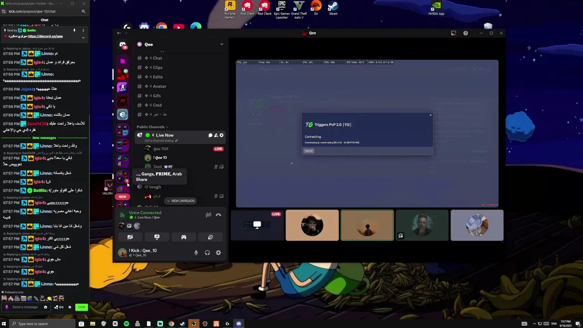Image resolution: width=583 pixels, height=328 pixels.
Task: Toggle noise suppression icon beside Voice Connected
Action: (x=208, y=215)
